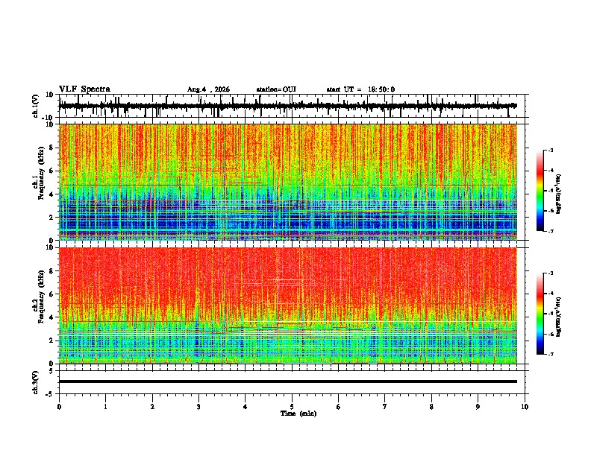The height and width of the screenshot is (456, 591).
Task: Click inside the ch.2 spectrogram panel
Action: [x=288, y=305]
